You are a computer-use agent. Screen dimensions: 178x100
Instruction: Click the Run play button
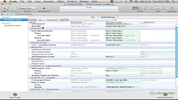pos(5,8)
